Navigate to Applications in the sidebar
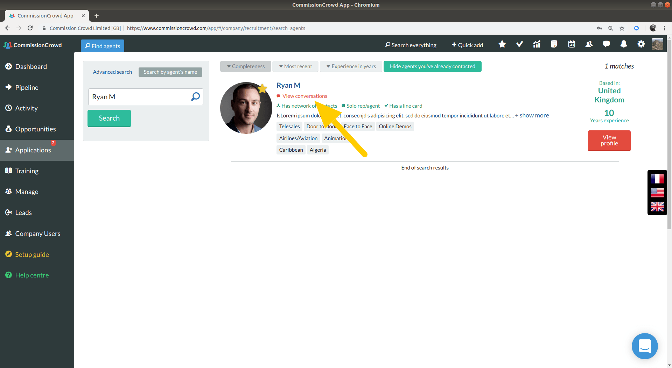This screenshot has width=672, height=368. pos(33,150)
